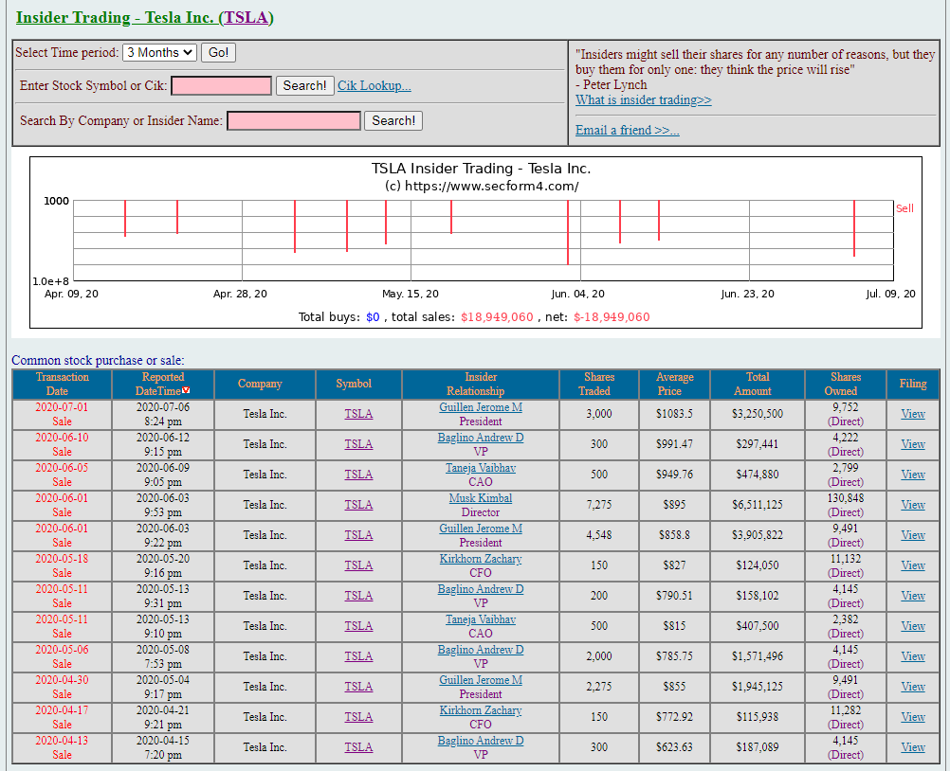Click TSLA symbol in the Musk Kimbal row
The image size is (950, 771).
[358, 505]
